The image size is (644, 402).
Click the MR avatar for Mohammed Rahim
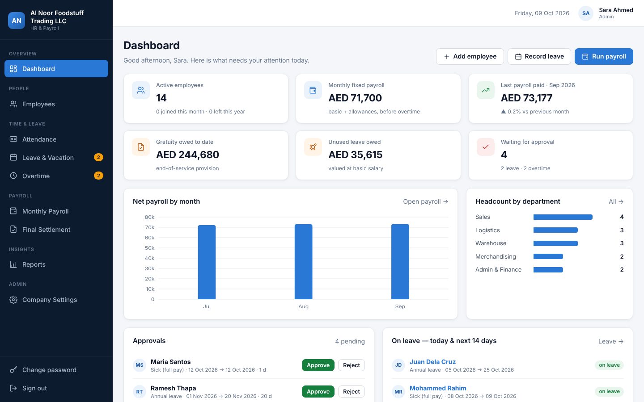398,392
